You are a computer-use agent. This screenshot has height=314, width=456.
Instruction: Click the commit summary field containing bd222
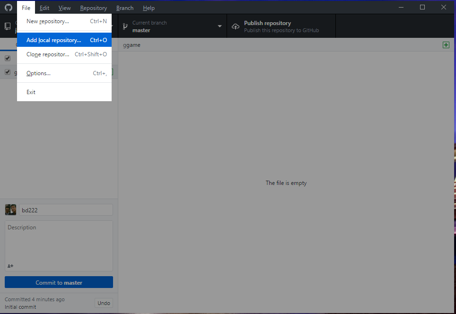66,210
